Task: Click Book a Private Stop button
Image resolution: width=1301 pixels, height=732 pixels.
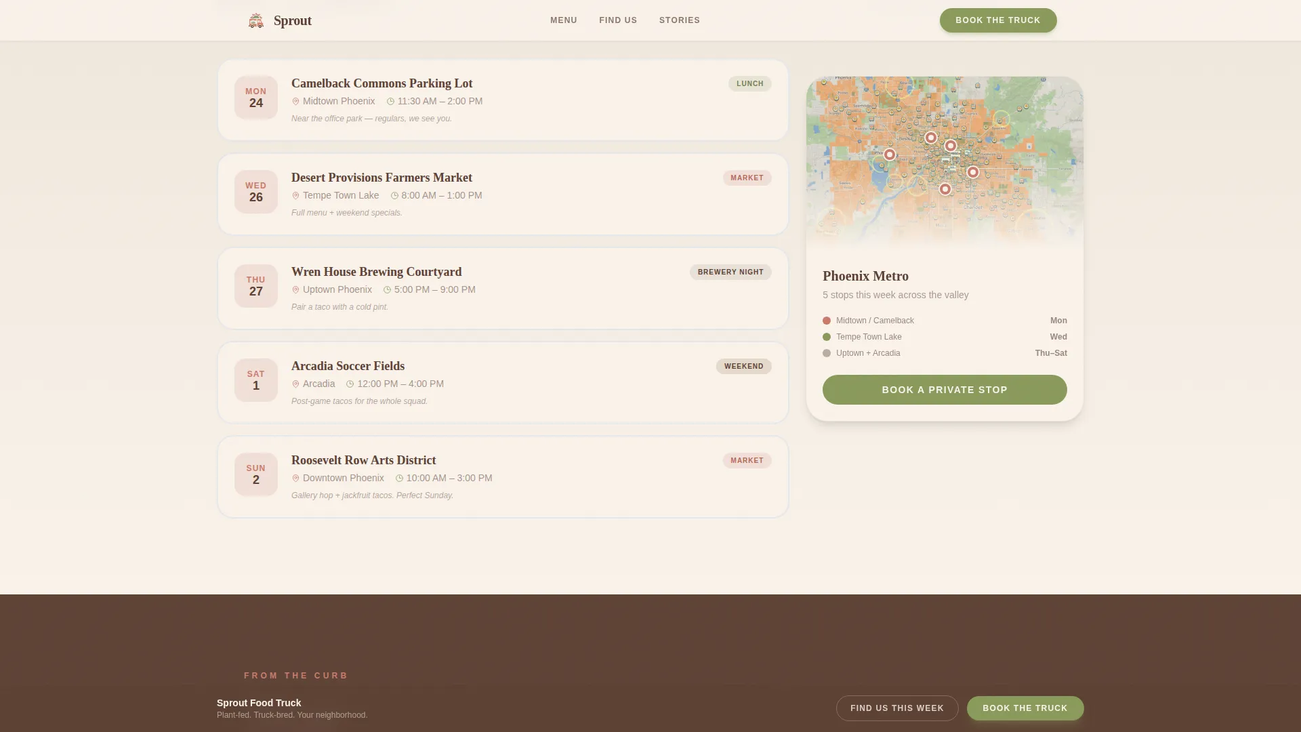Action: click(x=945, y=390)
